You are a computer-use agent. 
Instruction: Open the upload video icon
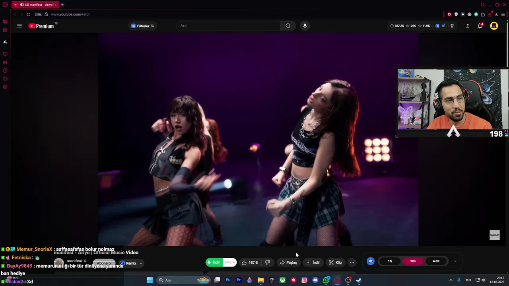pos(468,26)
